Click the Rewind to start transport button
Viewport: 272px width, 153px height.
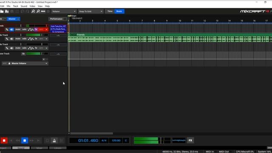click(x=11, y=141)
